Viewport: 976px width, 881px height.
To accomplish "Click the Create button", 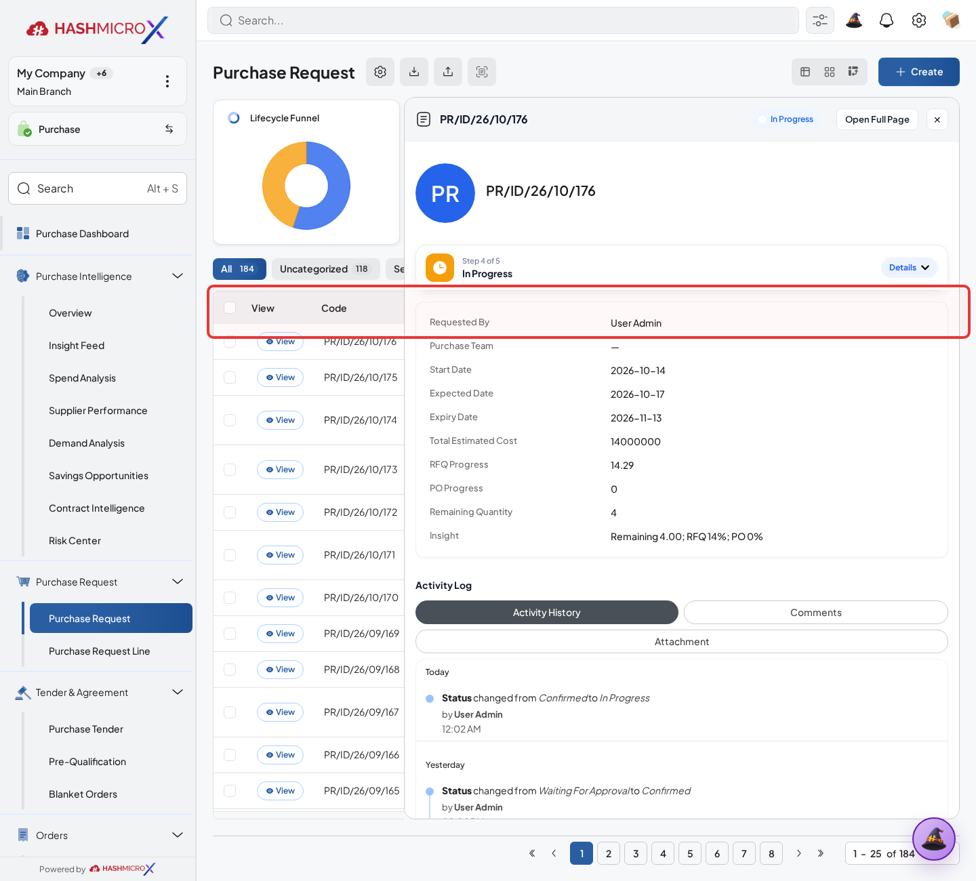I will point(918,72).
